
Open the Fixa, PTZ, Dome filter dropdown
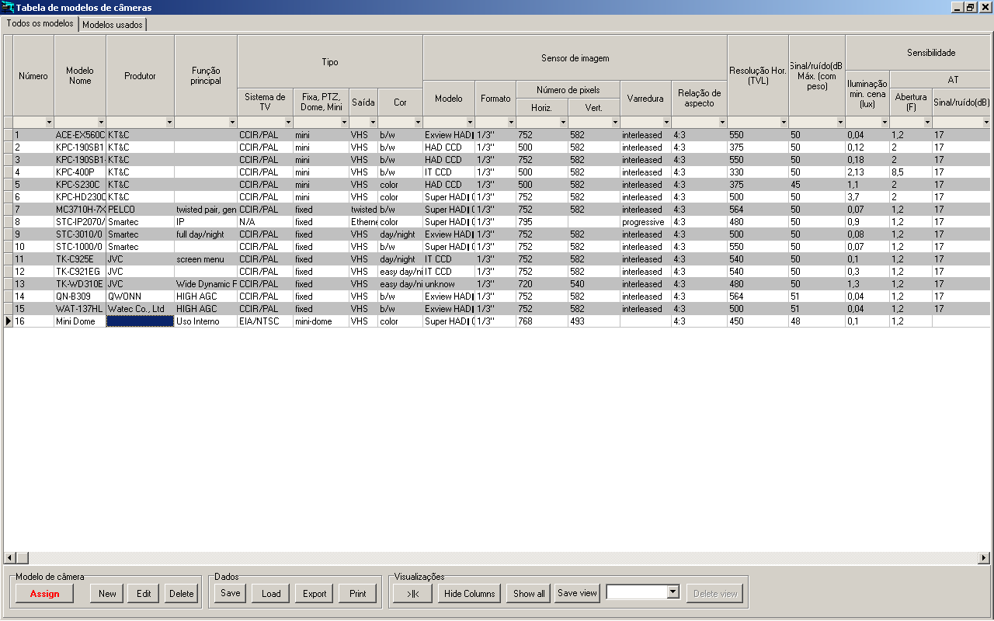(x=344, y=123)
